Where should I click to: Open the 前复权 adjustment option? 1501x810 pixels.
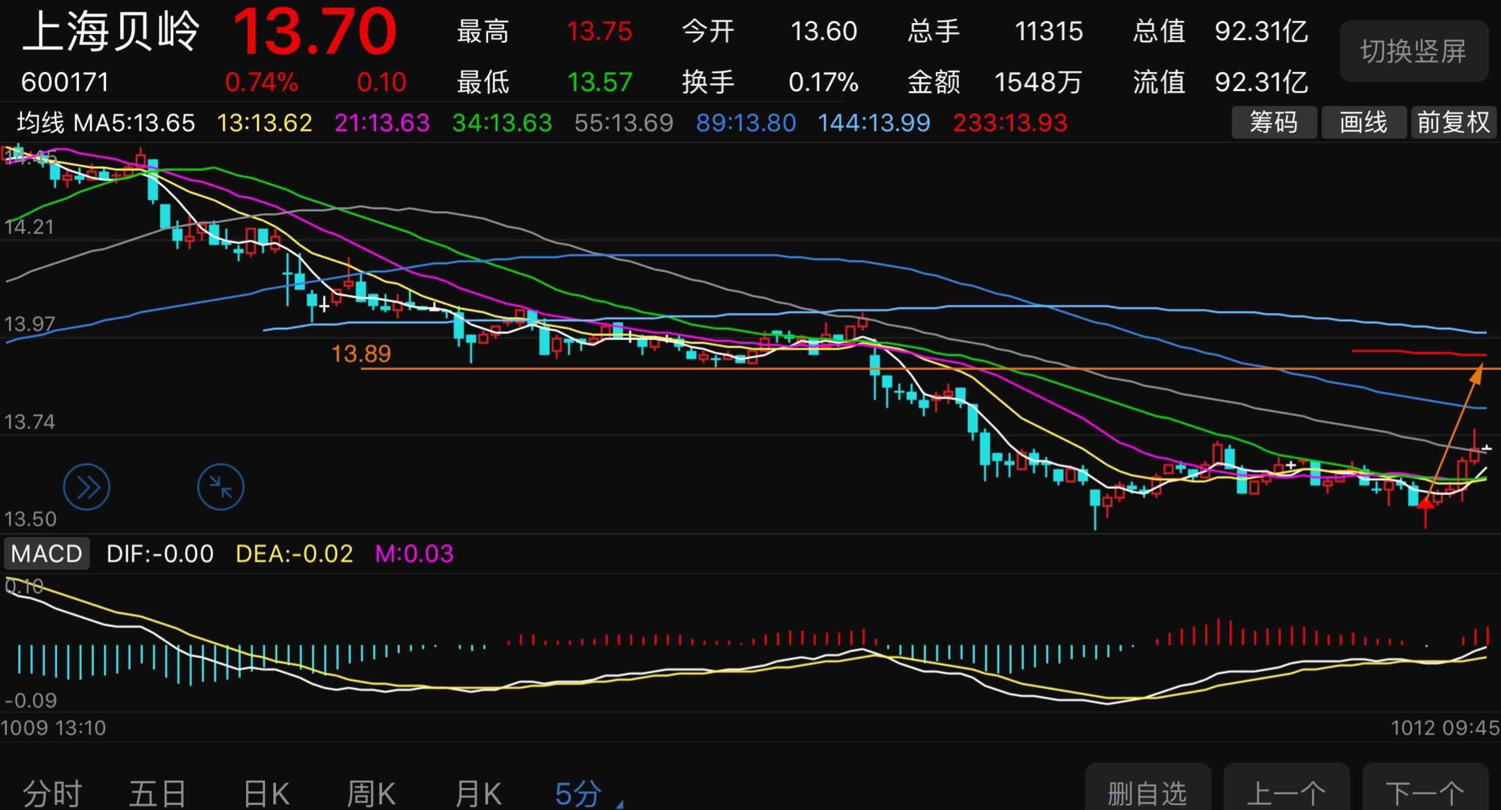pos(1454,122)
